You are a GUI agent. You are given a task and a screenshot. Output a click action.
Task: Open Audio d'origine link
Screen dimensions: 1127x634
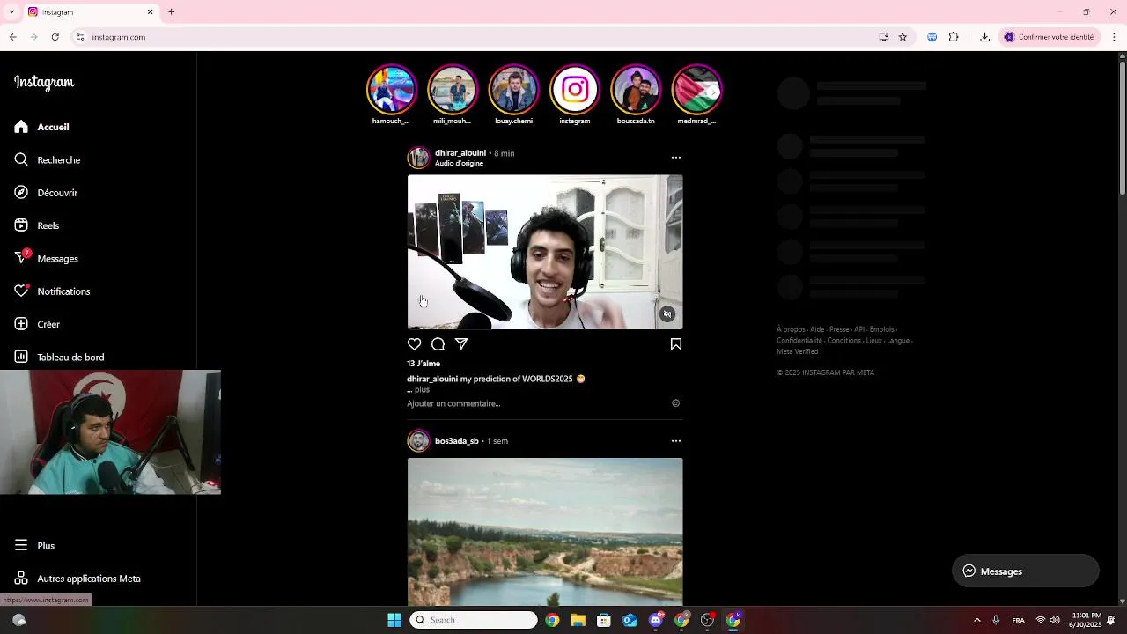pos(459,163)
